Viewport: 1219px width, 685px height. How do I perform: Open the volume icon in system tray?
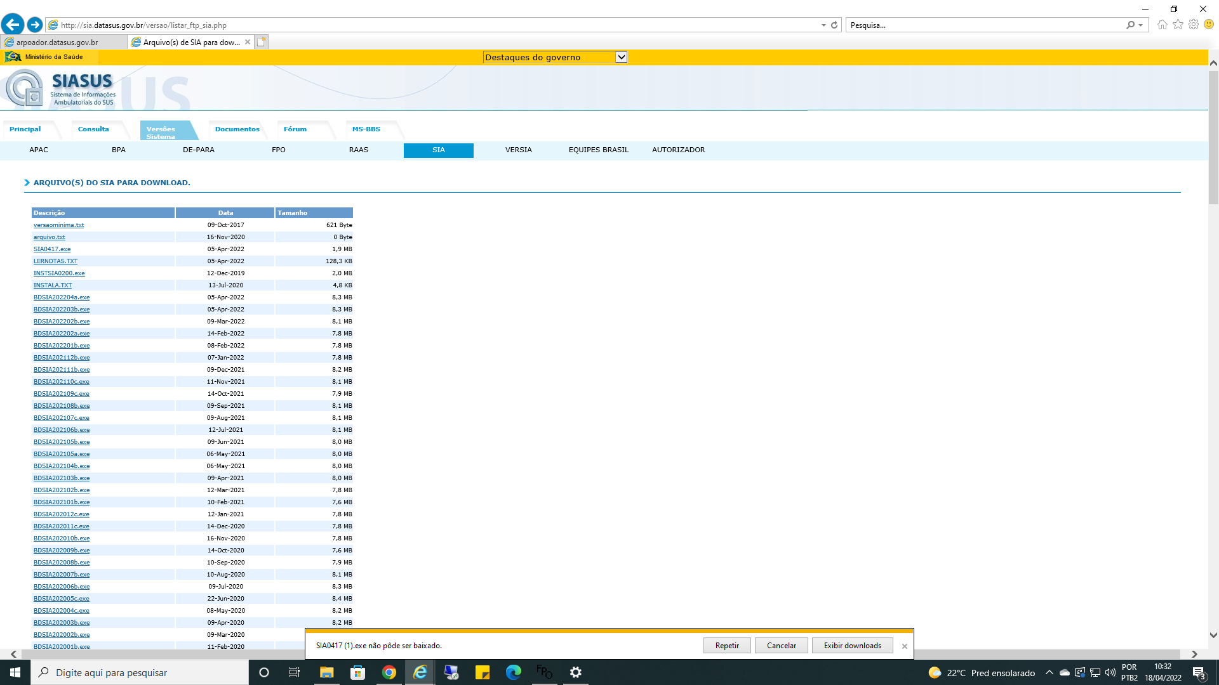(1109, 672)
